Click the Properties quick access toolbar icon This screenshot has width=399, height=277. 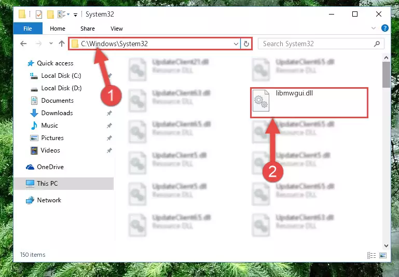pyautogui.click(x=39, y=15)
